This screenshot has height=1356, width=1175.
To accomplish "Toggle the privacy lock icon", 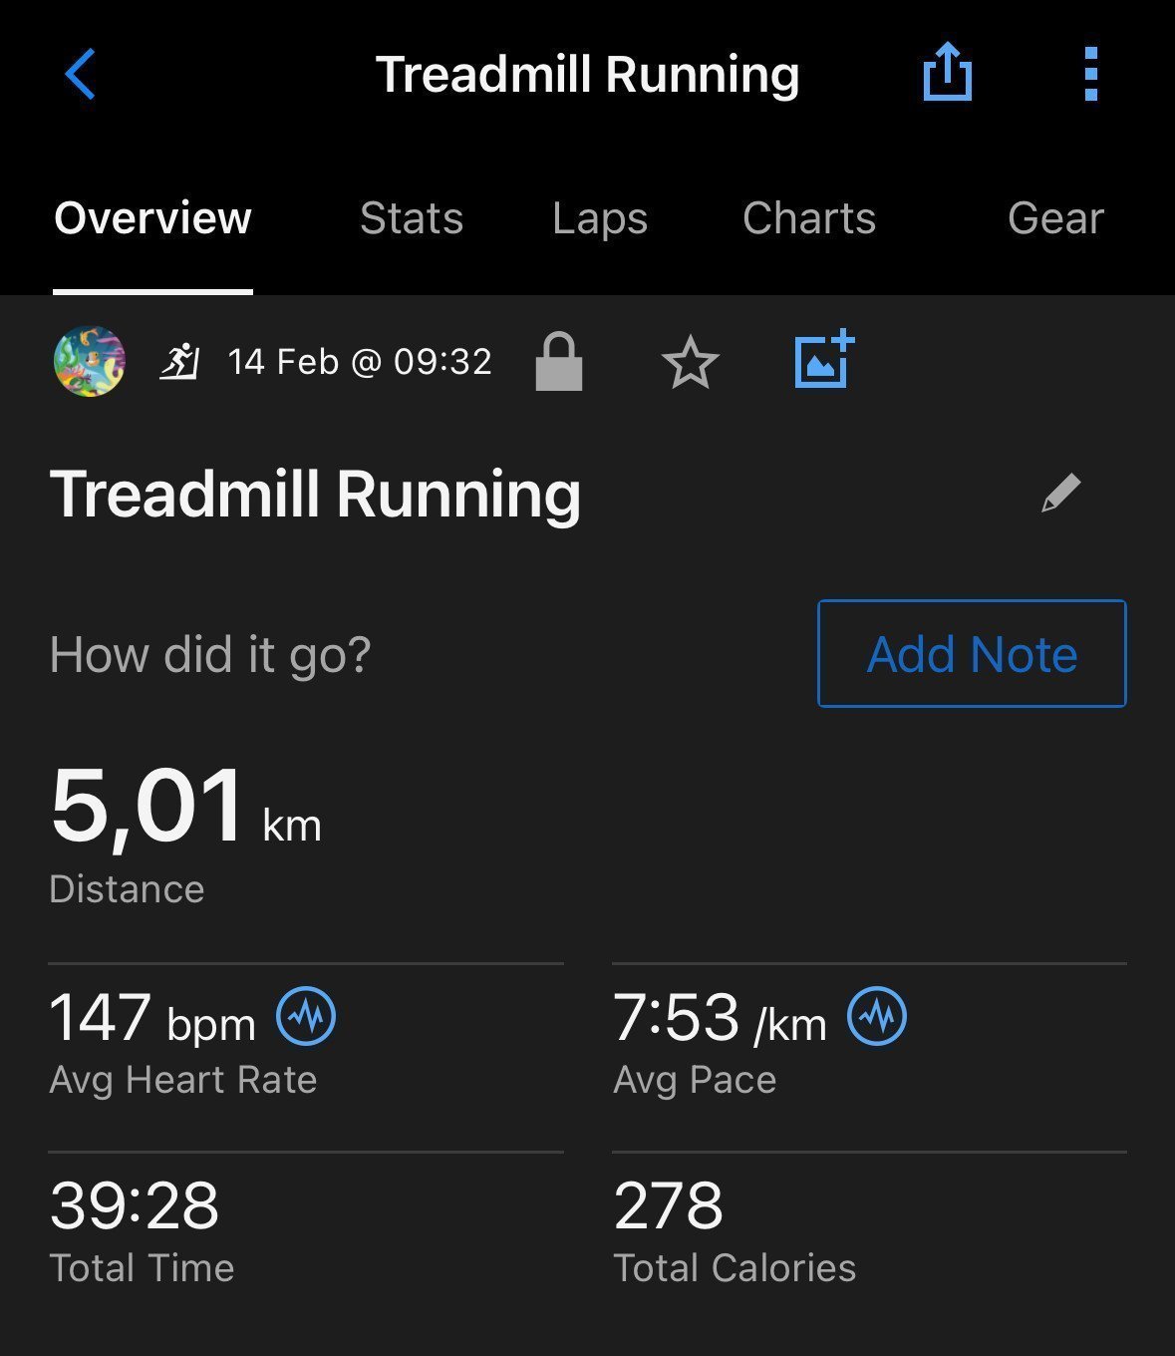I will click(559, 361).
